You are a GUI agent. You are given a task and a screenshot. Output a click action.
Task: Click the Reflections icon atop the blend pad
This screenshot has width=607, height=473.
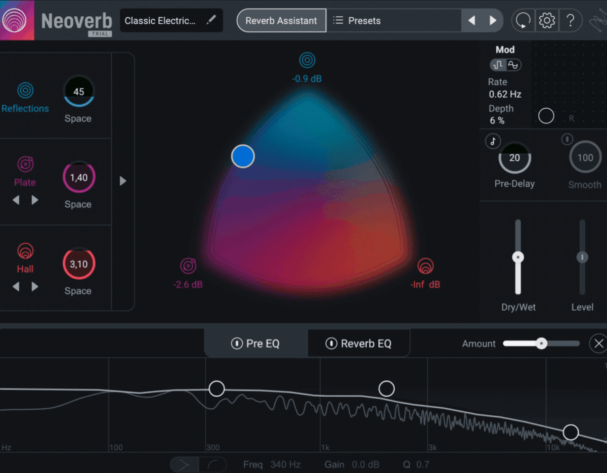pyautogui.click(x=307, y=61)
